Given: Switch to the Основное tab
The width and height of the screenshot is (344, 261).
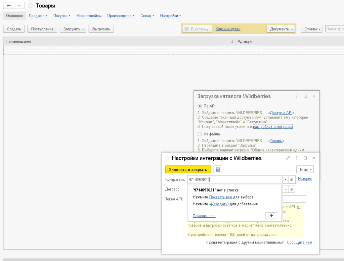Looking at the screenshot, I should coord(14,16).
